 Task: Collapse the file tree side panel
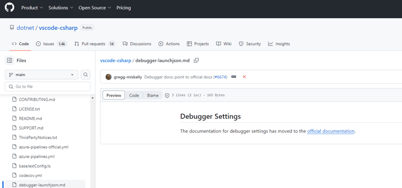pyautogui.click(x=9, y=61)
